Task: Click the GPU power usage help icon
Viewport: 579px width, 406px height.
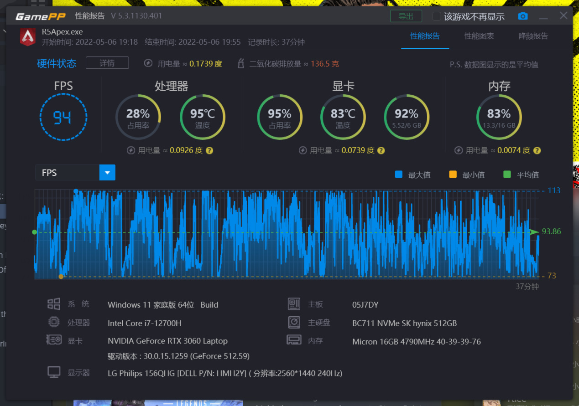Action: [381, 150]
